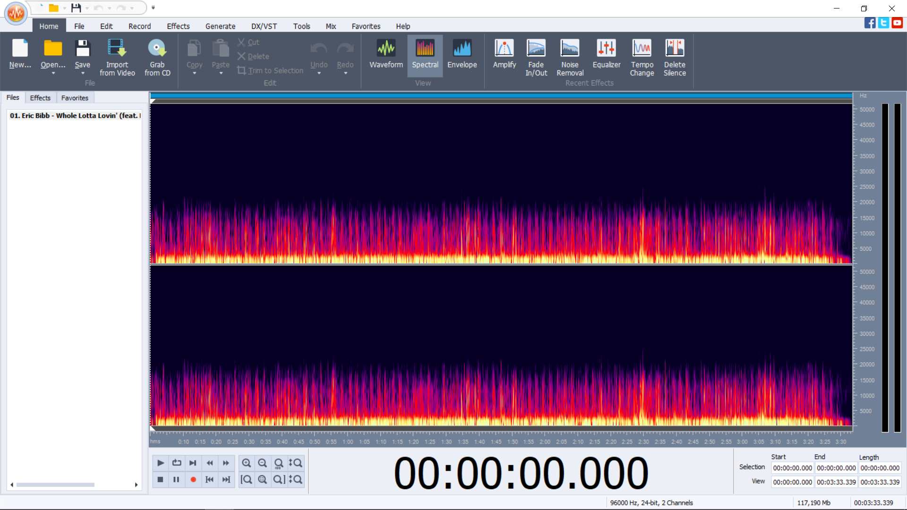
Task: Pause playback
Action: click(x=176, y=480)
